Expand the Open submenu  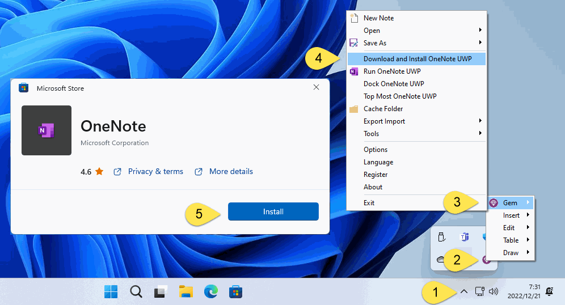480,30
